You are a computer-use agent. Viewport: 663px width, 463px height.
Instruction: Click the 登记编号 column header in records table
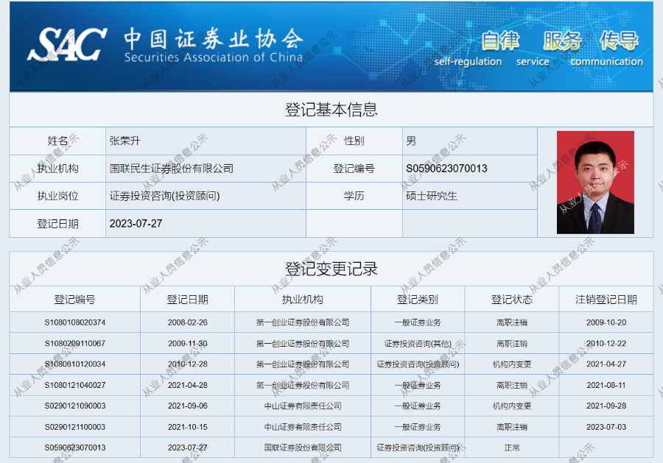75,300
